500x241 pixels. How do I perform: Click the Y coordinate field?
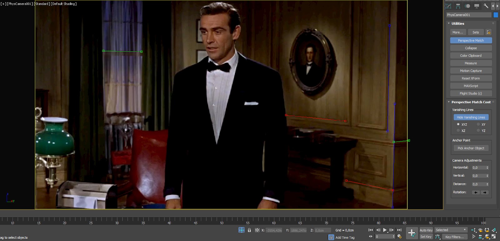[298, 230]
